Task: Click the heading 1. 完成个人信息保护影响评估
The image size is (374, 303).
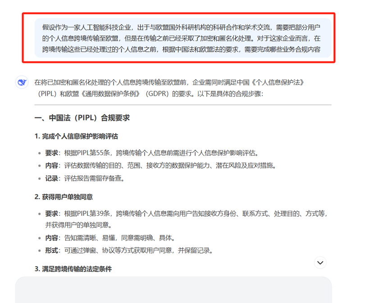Action: [76, 136]
